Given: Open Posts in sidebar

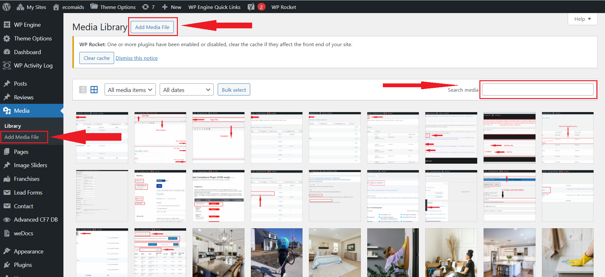Looking at the screenshot, I should click(x=32, y=84).
